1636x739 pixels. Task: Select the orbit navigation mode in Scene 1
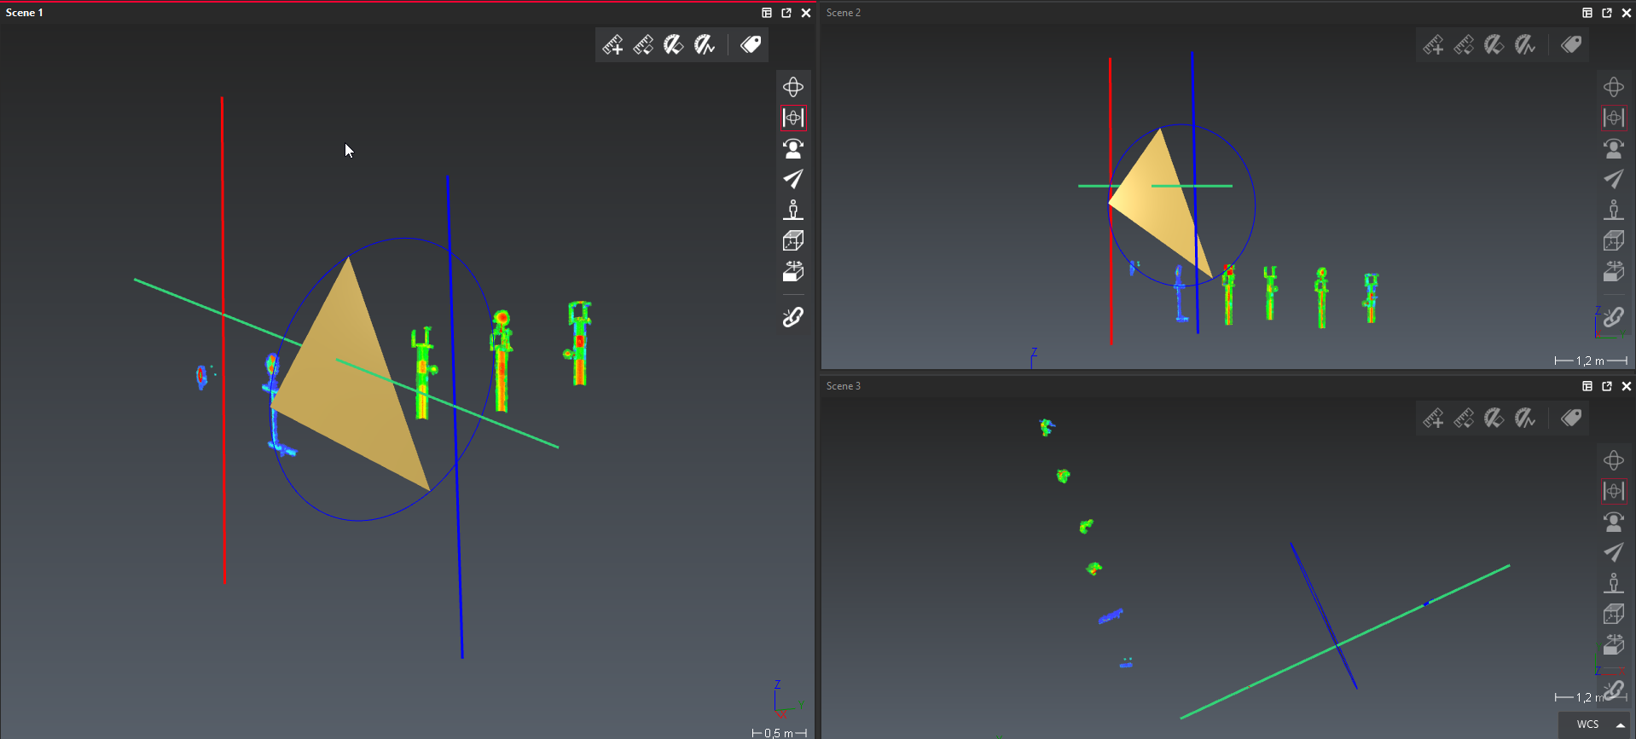point(793,87)
